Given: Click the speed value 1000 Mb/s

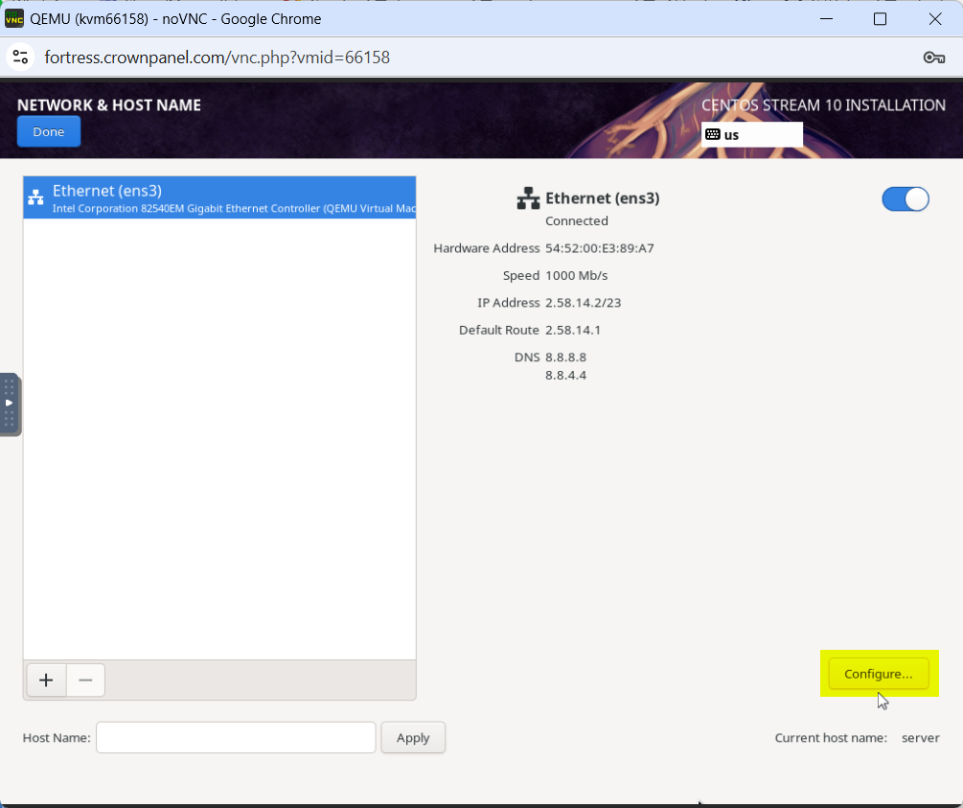Looking at the screenshot, I should pos(576,275).
